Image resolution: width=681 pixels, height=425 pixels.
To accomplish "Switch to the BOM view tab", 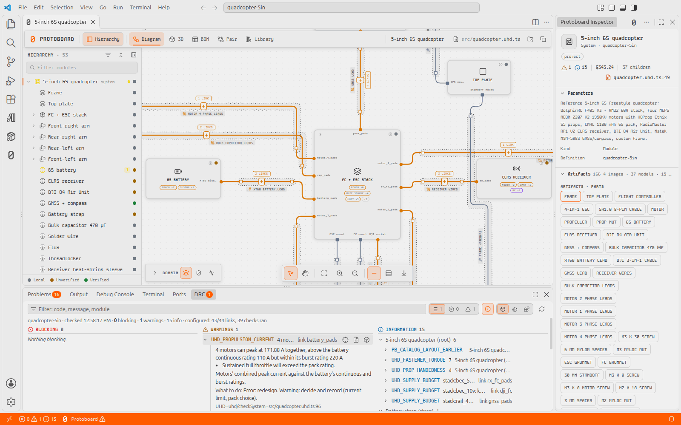I will tap(200, 39).
